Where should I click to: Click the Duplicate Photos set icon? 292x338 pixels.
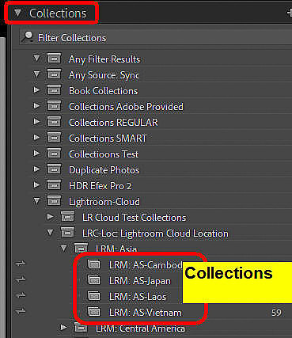coord(54,169)
